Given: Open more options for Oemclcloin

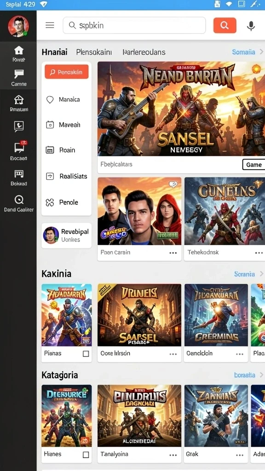Looking at the screenshot, I should (x=240, y=354).
